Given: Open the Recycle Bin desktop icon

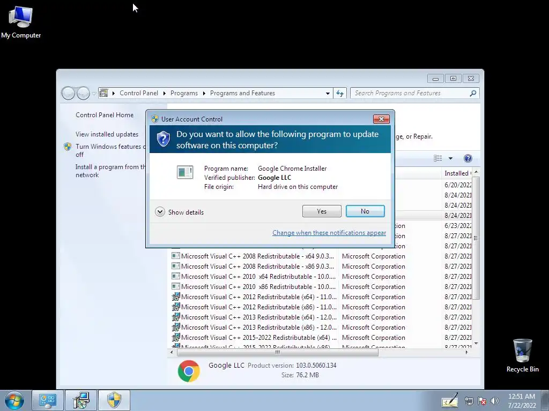Looking at the screenshot, I should [x=522, y=355].
